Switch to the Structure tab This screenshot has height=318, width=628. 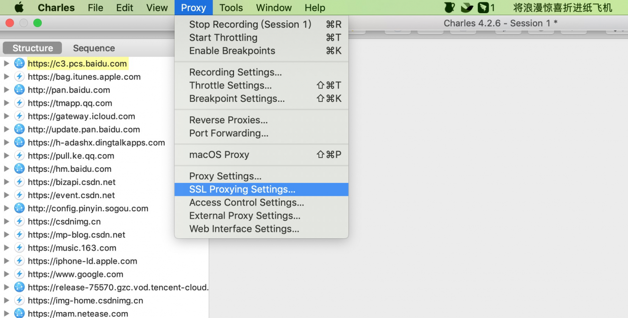[x=32, y=48]
